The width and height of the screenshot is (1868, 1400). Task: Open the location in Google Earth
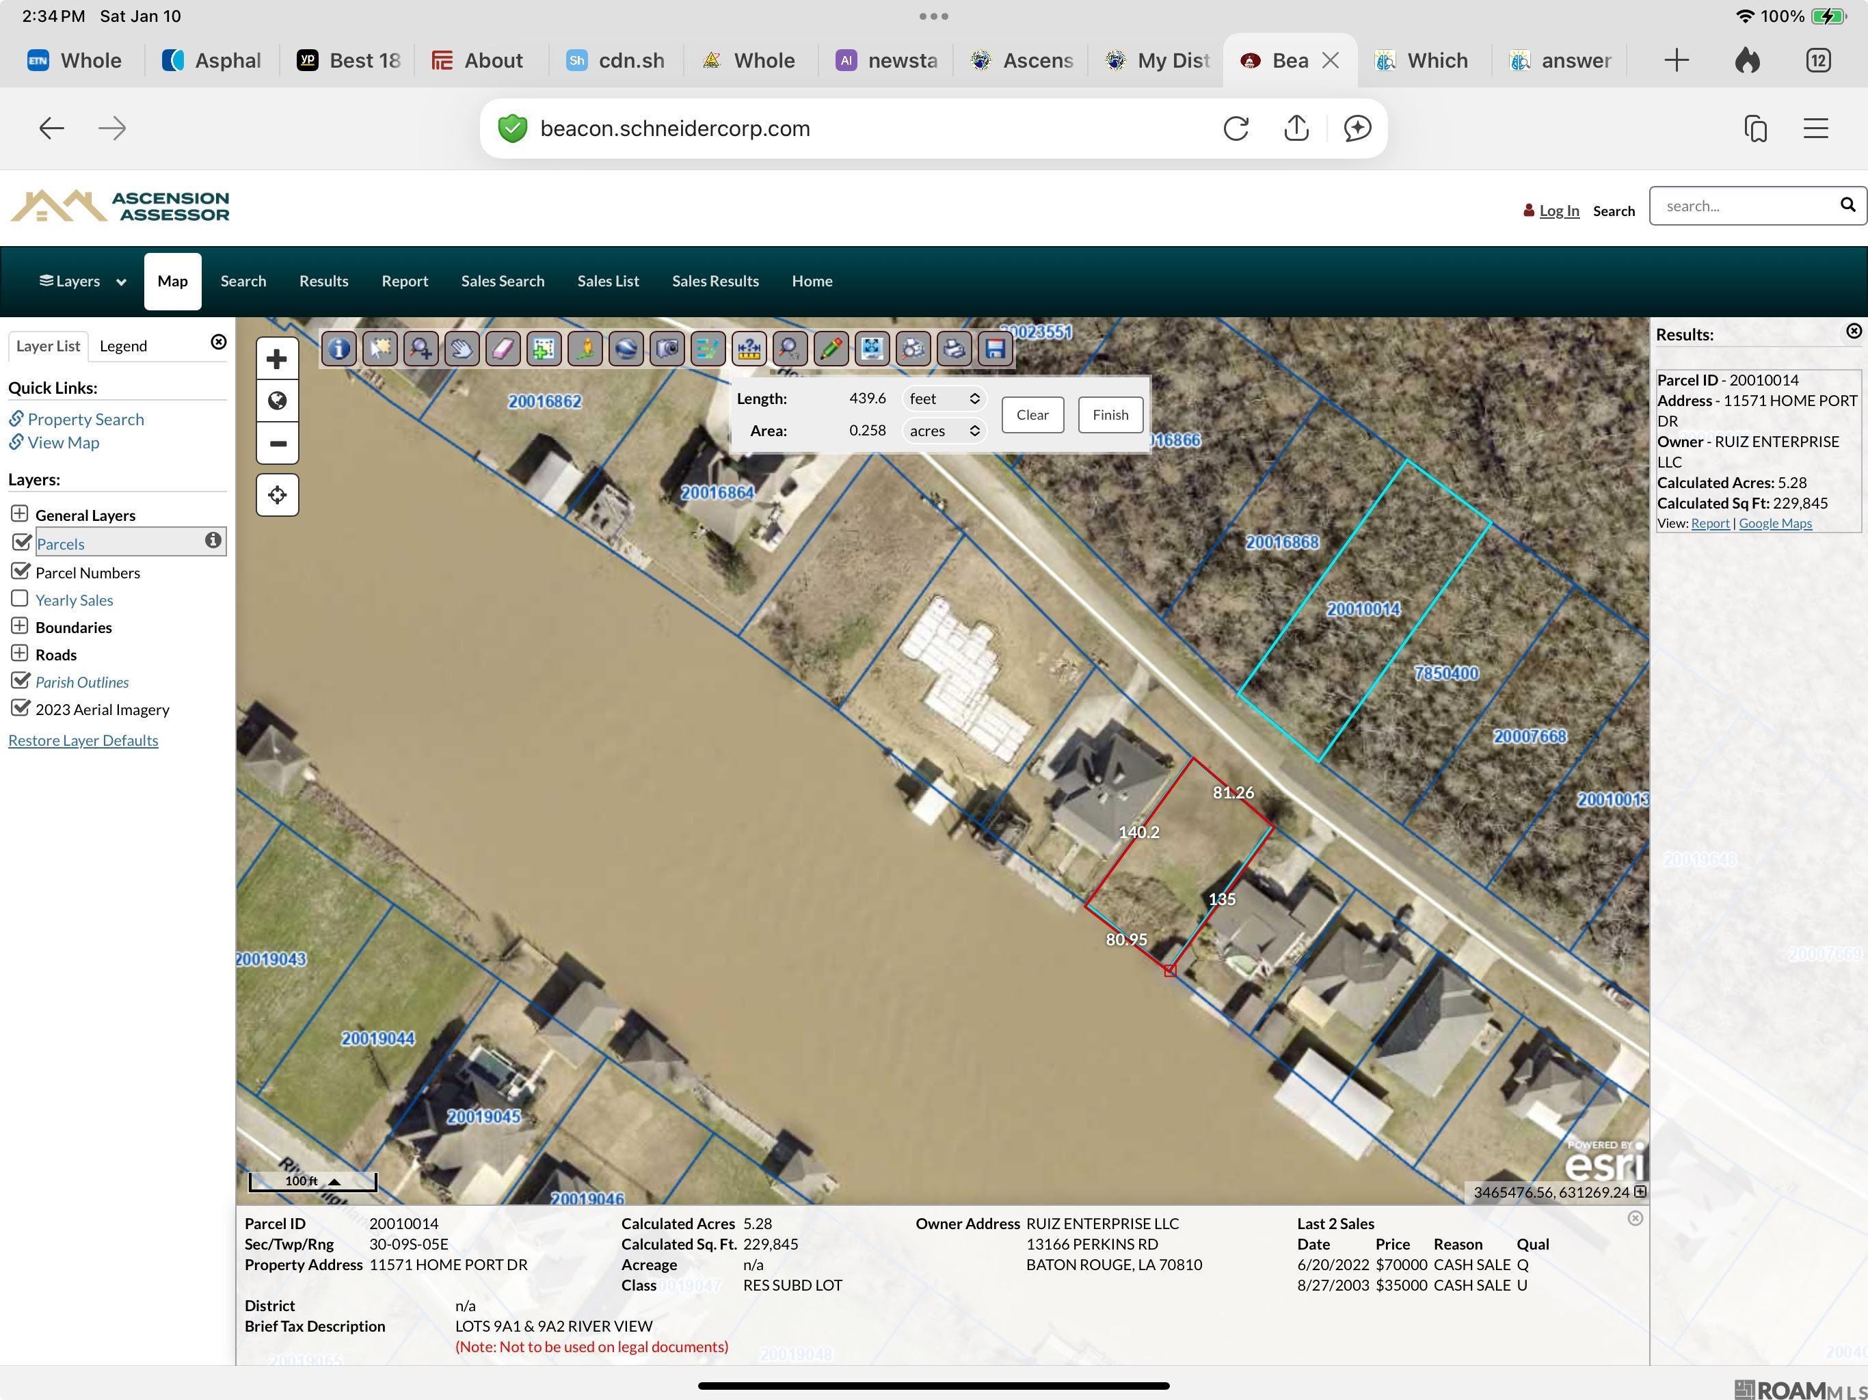click(626, 348)
